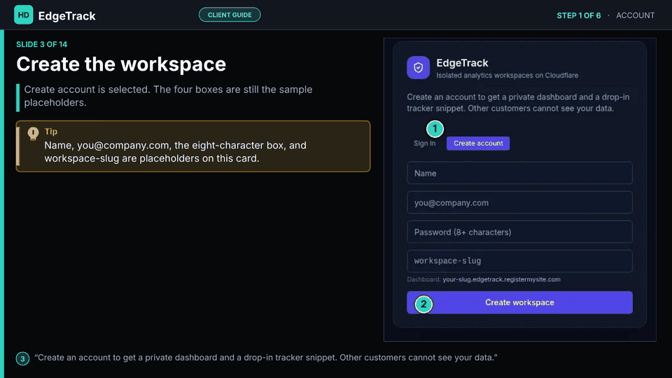Viewport: 672px width, 378px height.
Task: Click the 'Create account is selected' description text
Action: 168,96
